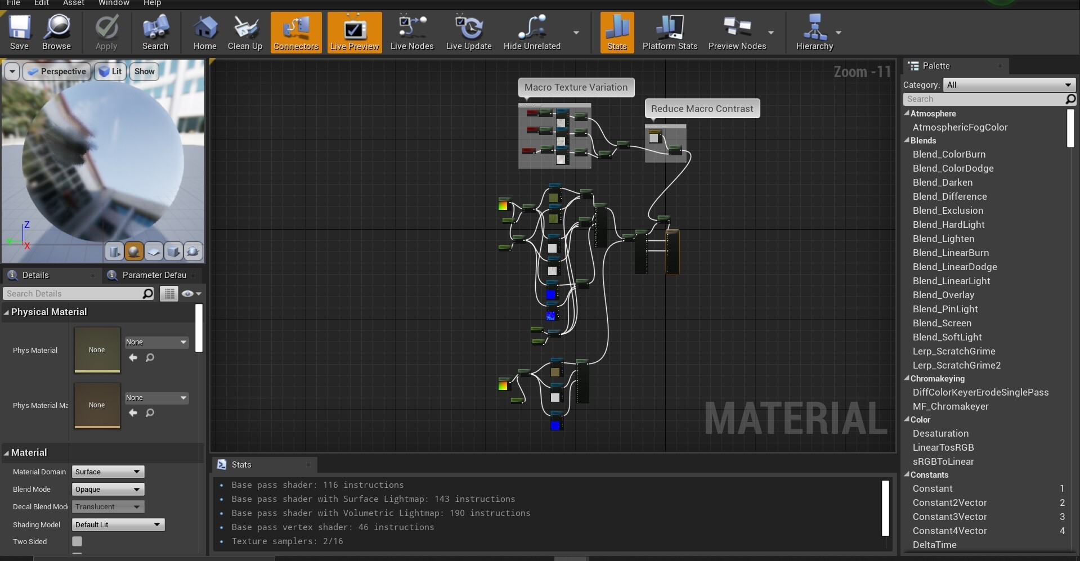The image size is (1080, 561).
Task: Enable the Two Sided checkbox
Action: pyautogui.click(x=77, y=541)
